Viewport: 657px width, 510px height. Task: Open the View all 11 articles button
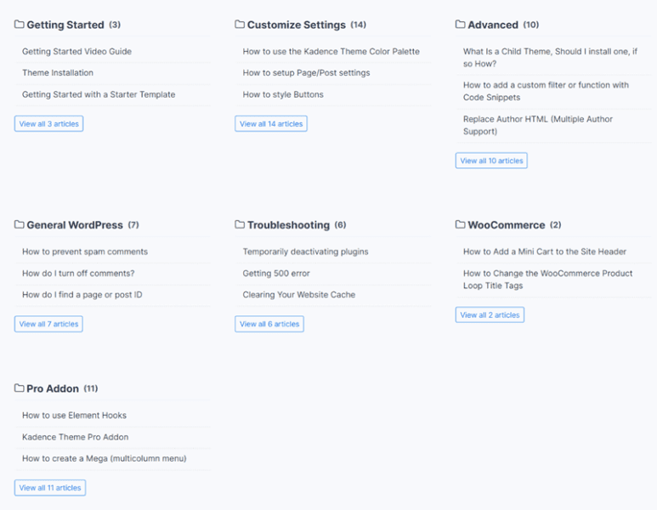50,488
